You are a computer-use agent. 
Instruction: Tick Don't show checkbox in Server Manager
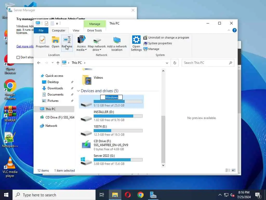pyautogui.click(x=18, y=58)
